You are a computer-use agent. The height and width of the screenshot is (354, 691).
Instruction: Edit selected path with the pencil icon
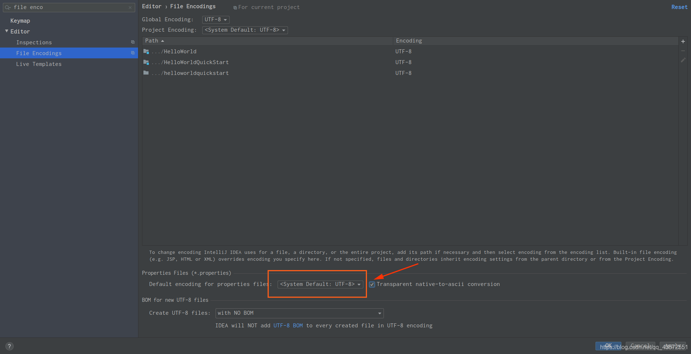click(x=683, y=60)
